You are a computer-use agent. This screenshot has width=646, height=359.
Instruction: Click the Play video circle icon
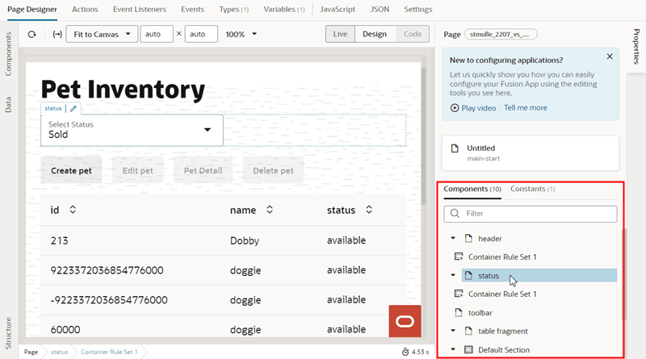click(x=455, y=108)
